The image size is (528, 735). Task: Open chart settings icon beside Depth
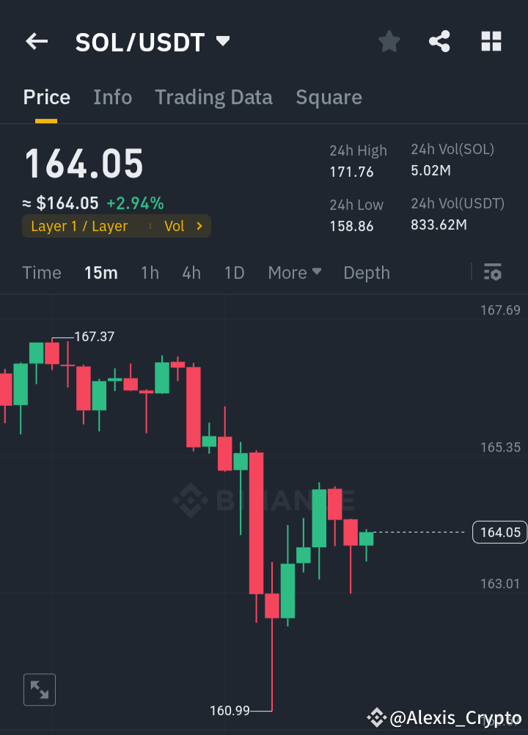(x=492, y=272)
